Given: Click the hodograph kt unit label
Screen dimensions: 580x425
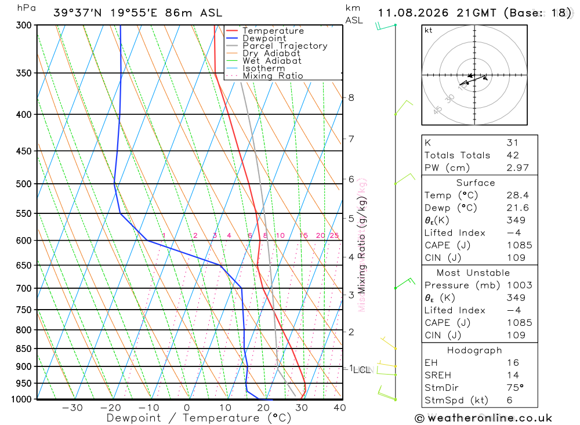Looking at the screenshot, I should pyautogui.click(x=429, y=30).
